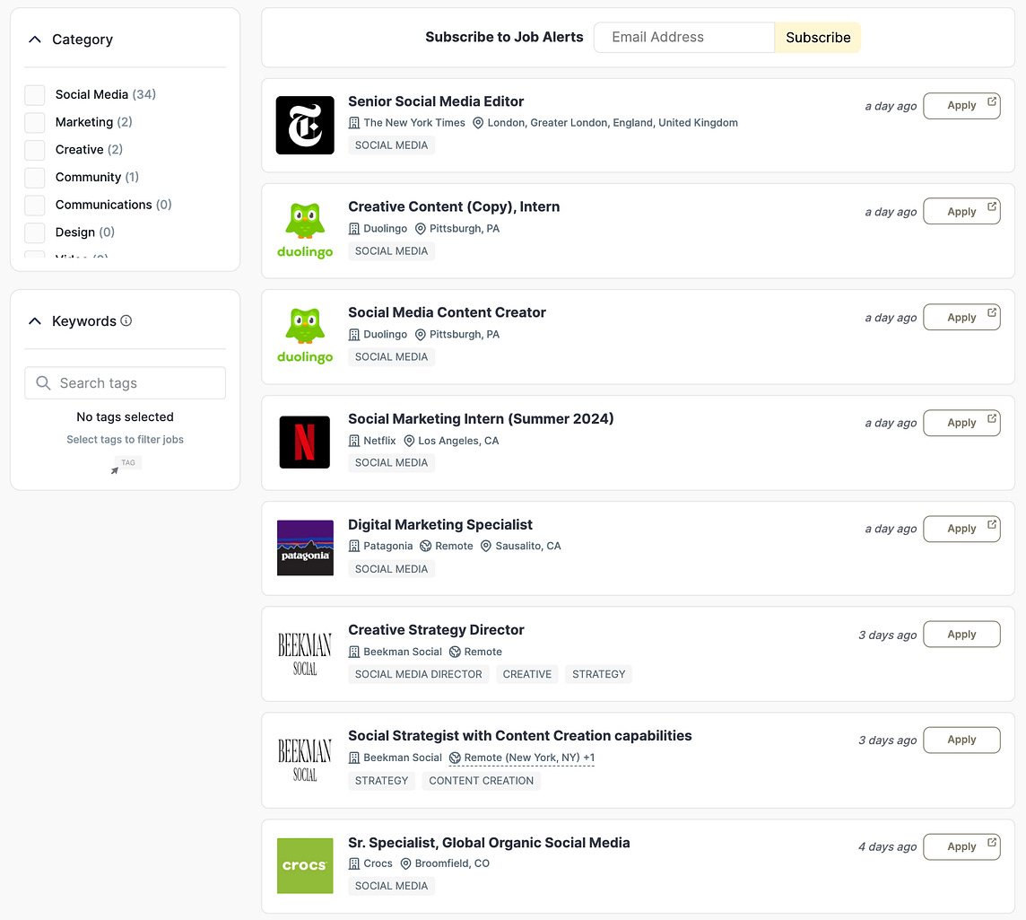
Task: Check the Marketing category checkbox
Action: [x=35, y=122]
